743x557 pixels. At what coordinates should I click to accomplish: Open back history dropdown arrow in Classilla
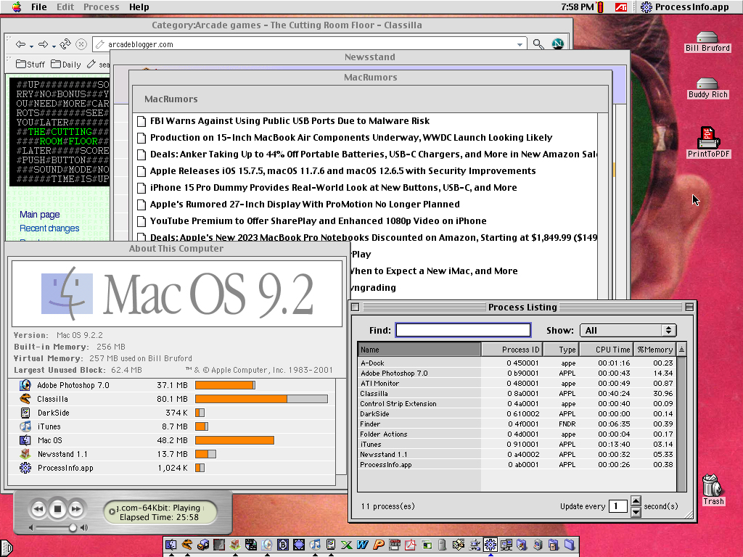(x=31, y=46)
